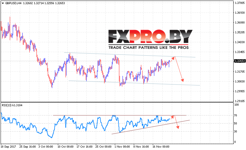
Task: Click the 1.37805 price scale value
Action: coord(240,3)
